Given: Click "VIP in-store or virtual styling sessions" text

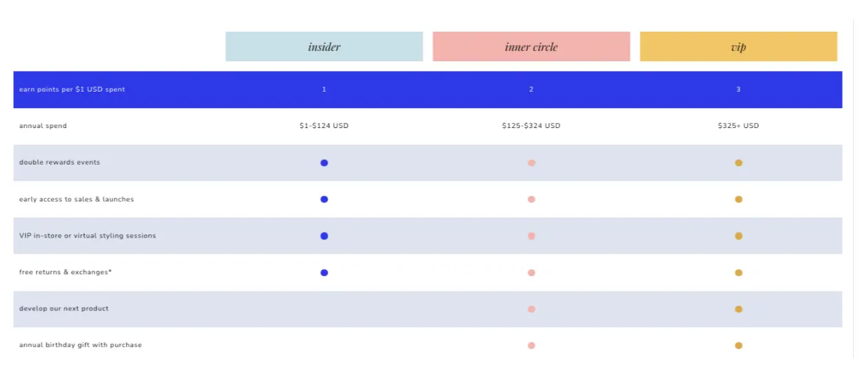Looking at the screenshot, I should point(87,236).
